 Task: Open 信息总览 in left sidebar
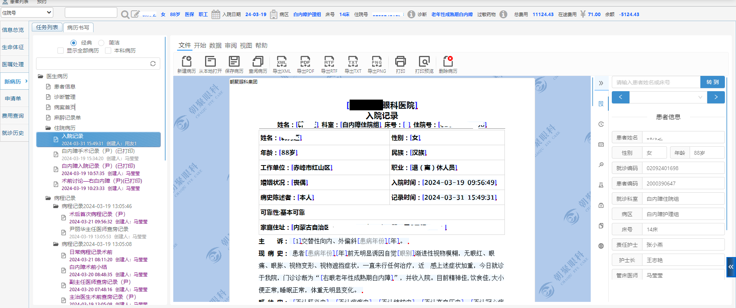[x=13, y=29]
